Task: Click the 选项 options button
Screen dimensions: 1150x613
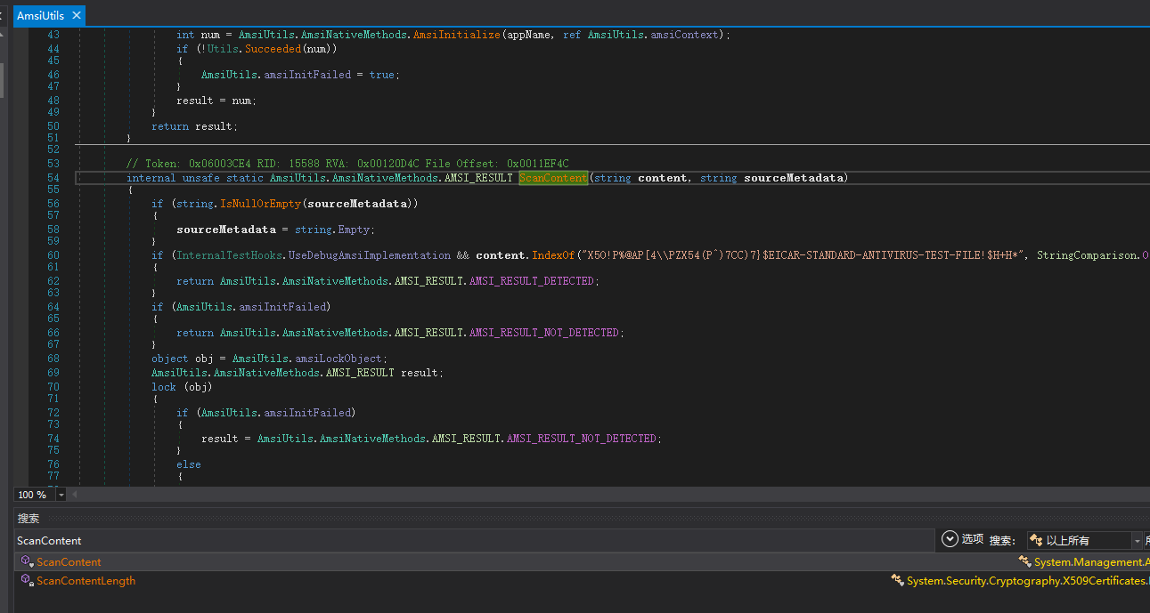Action: pos(973,539)
